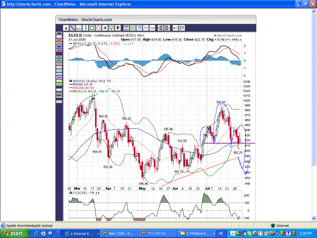Switch to the Nas: 2326 taskbar window

click(119, 234)
